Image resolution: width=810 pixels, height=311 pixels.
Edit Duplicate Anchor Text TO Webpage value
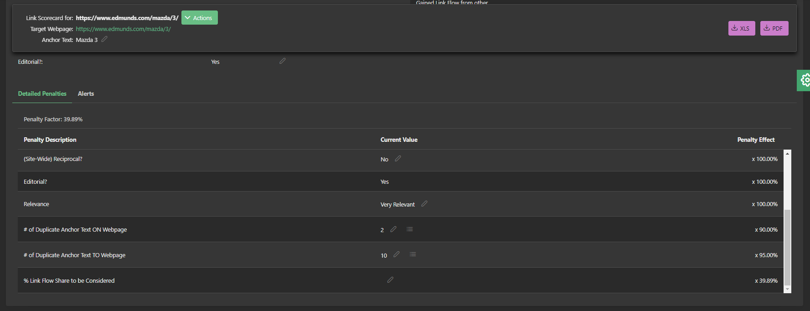tap(397, 255)
